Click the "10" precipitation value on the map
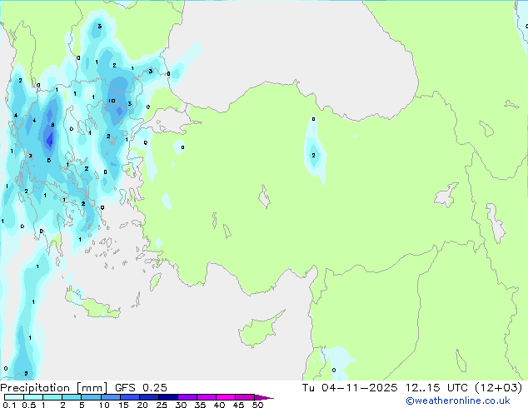Screen dimensions: 528x408 coord(112,101)
